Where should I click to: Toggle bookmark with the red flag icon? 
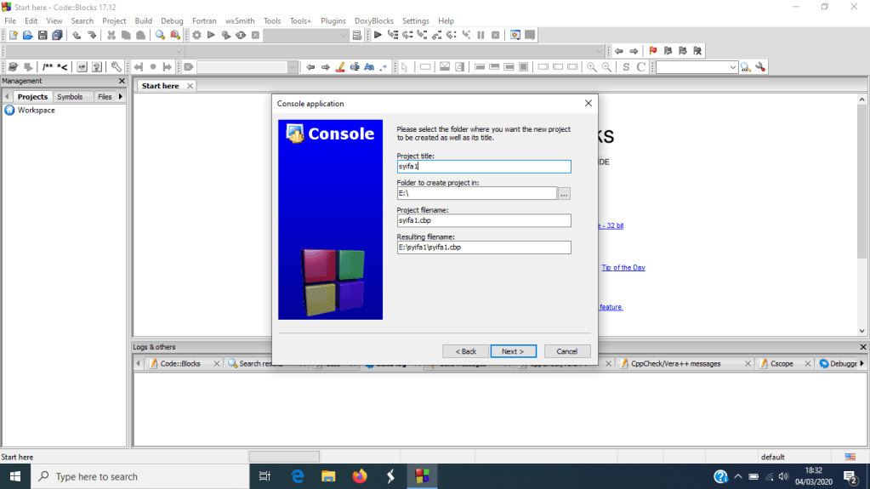[x=653, y=51]
